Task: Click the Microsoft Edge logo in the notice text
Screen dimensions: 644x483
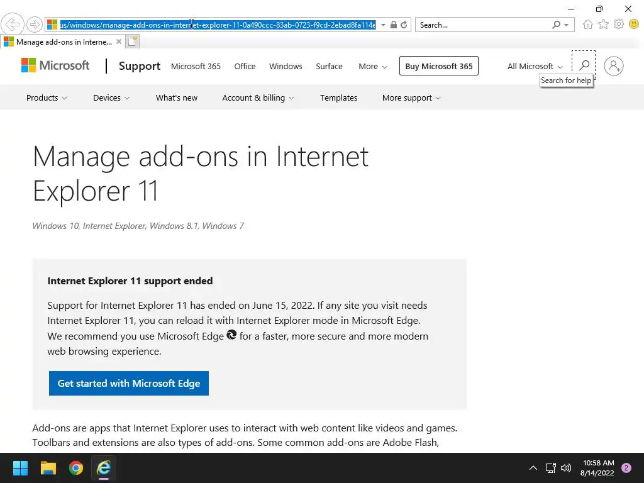Action: (x=231, y=335)
